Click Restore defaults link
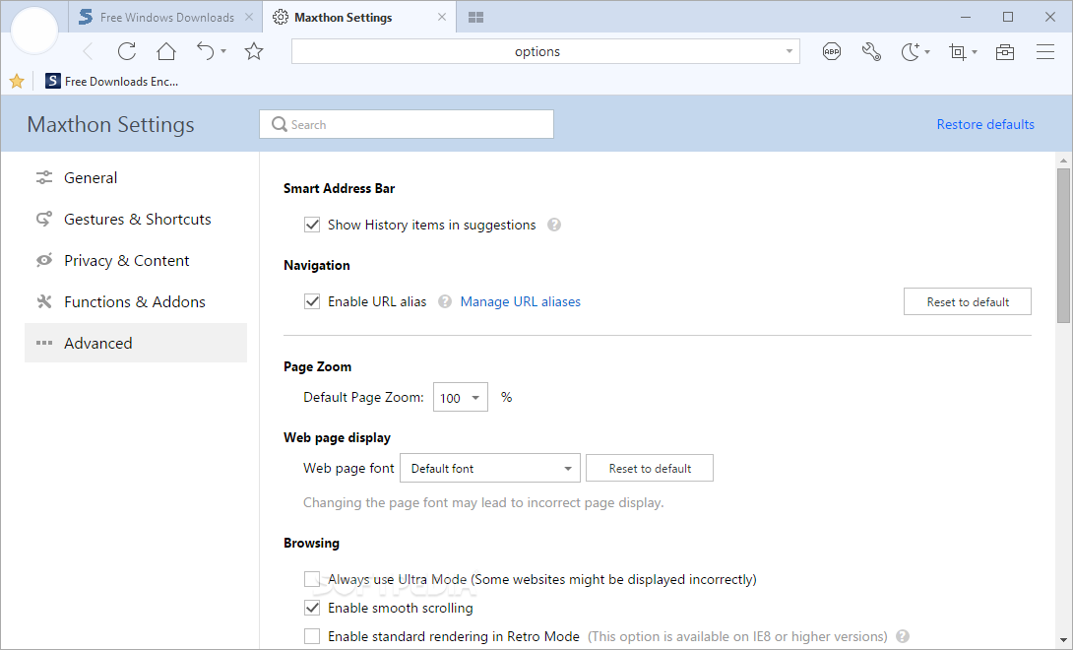1073x650 pixels. click(985, 124)
